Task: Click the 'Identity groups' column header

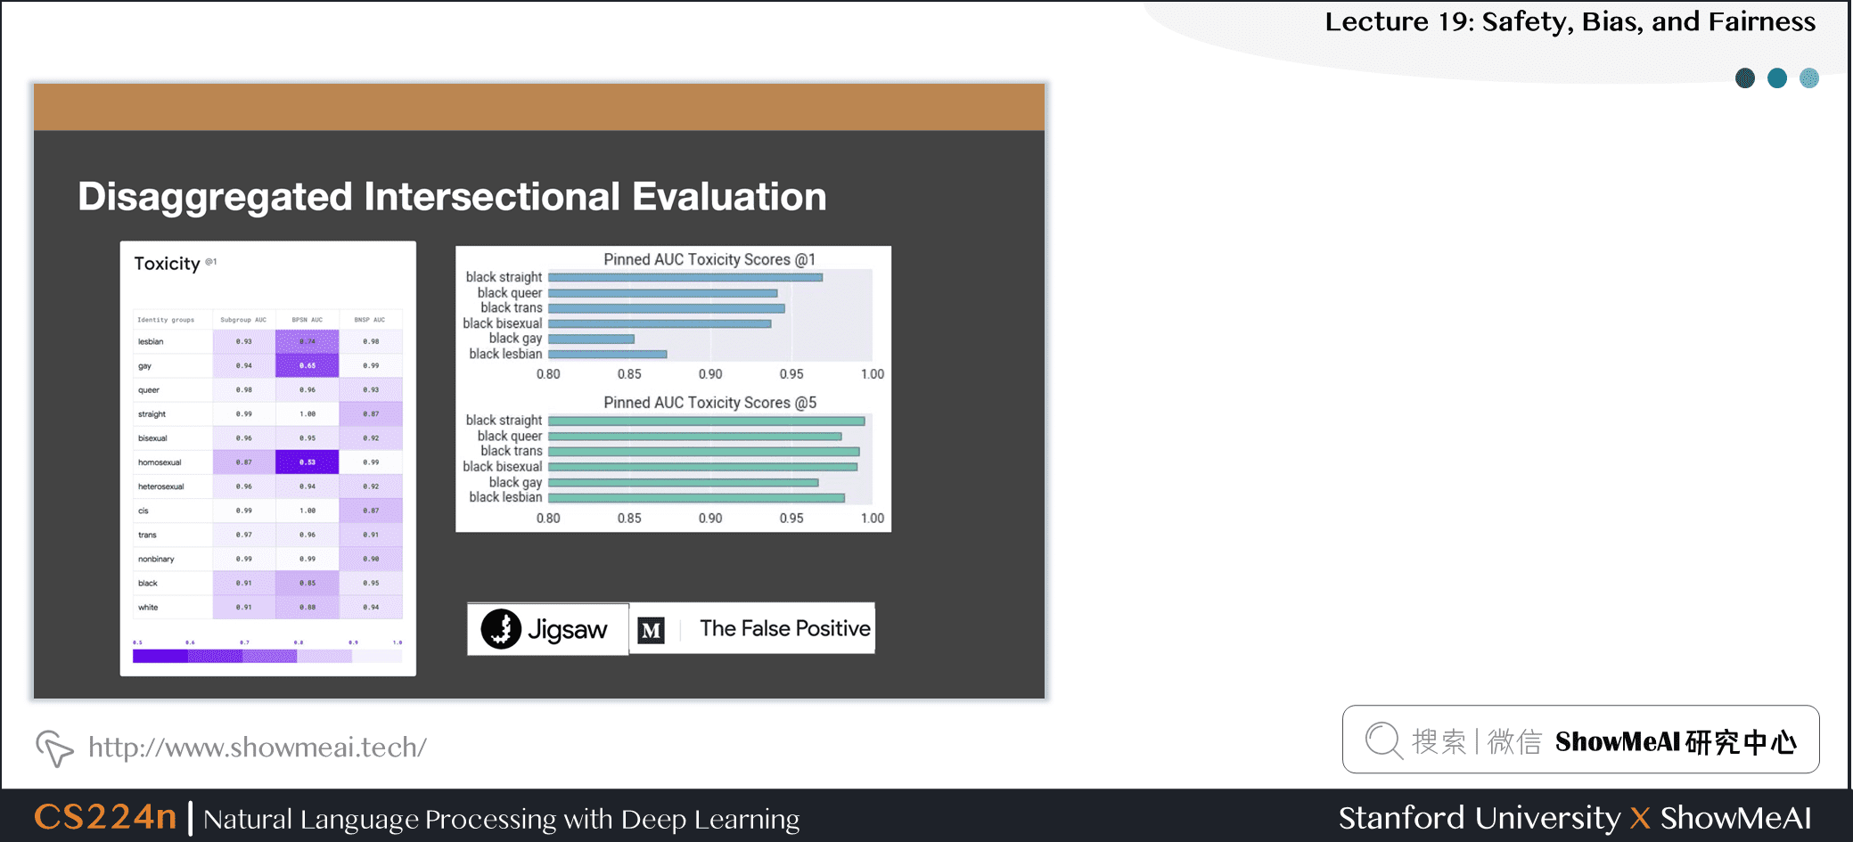Action: tap(166, 320)
